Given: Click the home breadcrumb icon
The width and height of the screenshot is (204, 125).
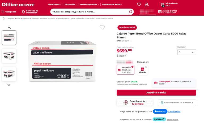Looking at the screenshot, I should pos(4,19).
